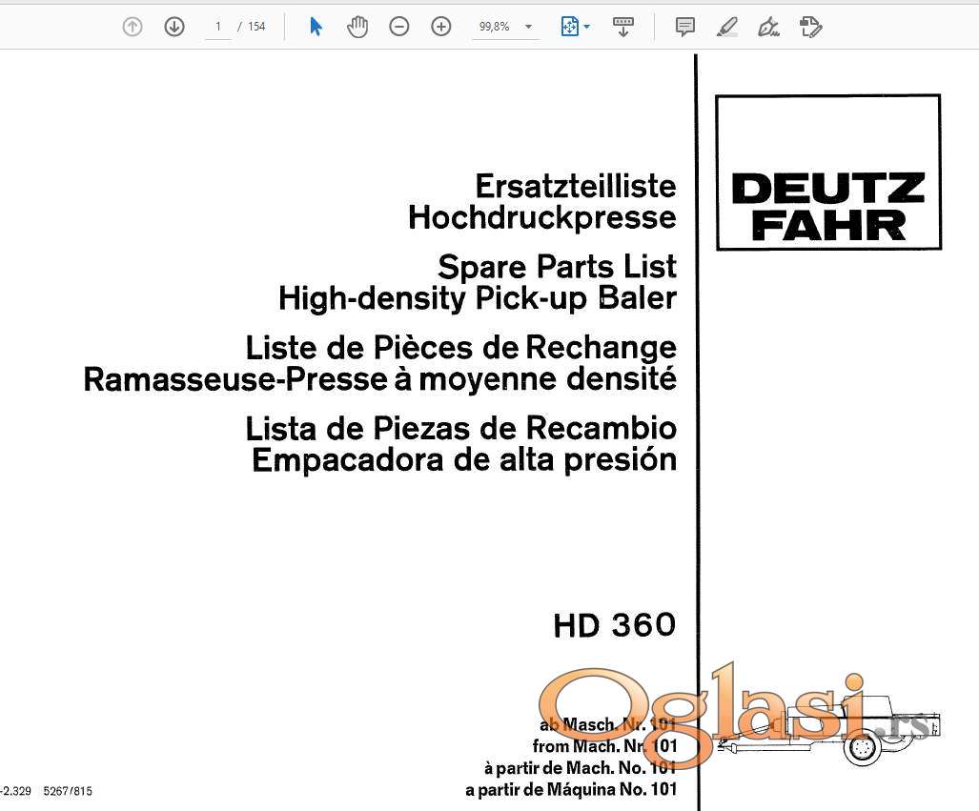Image resolution: width=979 pixels, height=811 pixels.
Task: Activate the hand pan tool
Action: [x=357, y=27]
